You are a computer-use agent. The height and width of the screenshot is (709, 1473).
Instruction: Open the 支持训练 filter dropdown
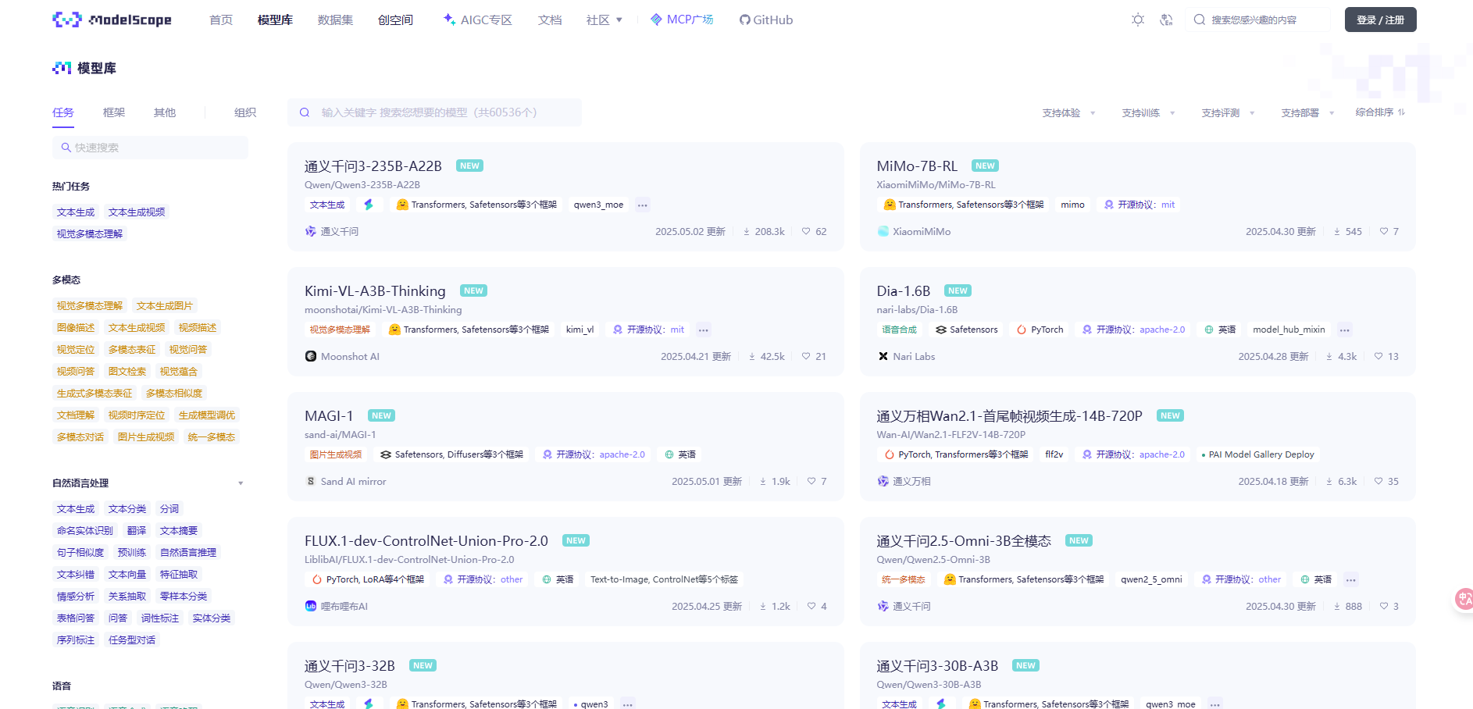coord(1148,113)
